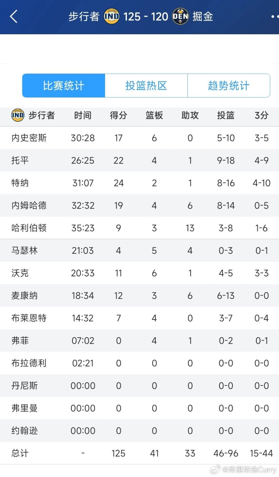Tap the 125 - 120 score in header
This screenshot has height=477, width=279.
146,17
